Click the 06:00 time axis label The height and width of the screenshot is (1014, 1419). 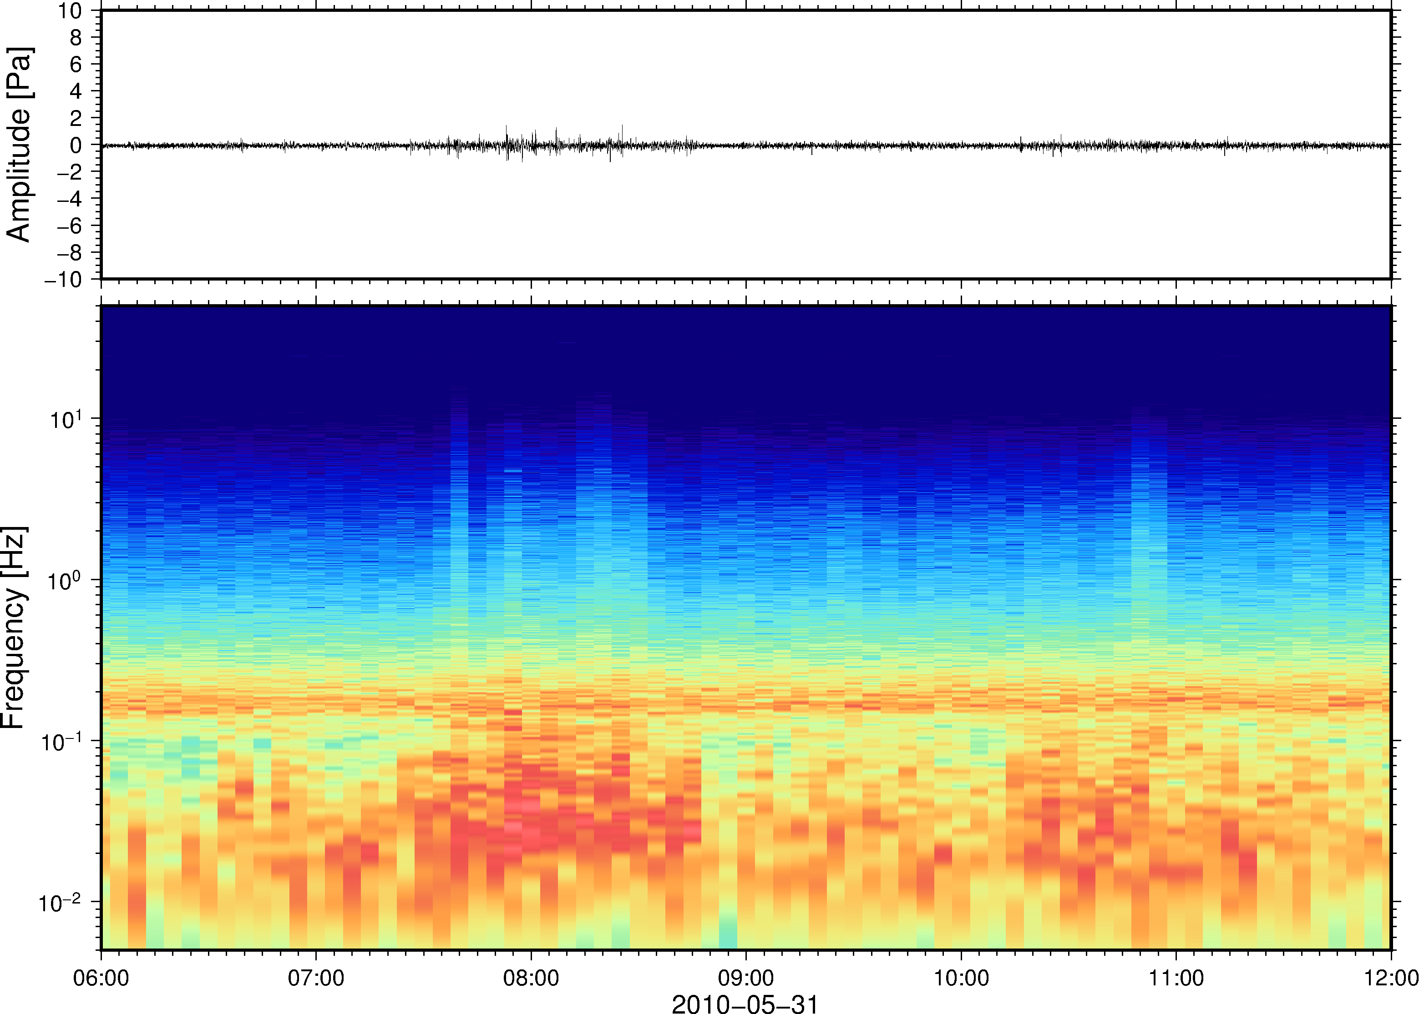tap(101, 978)
